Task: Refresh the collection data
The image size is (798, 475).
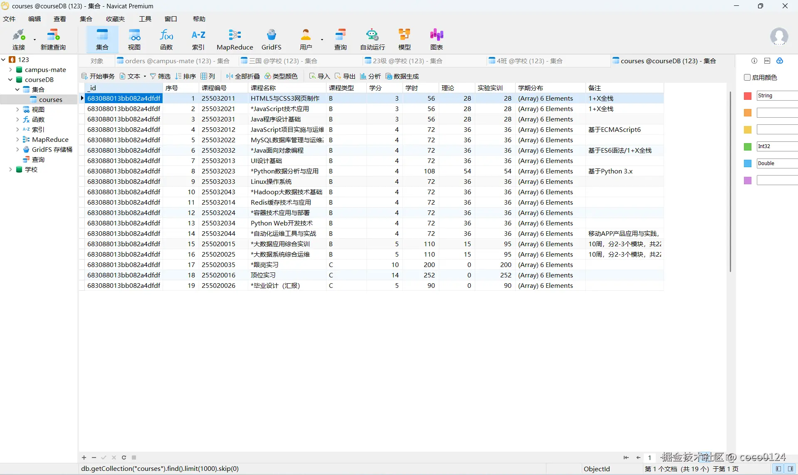Action: 124,458
